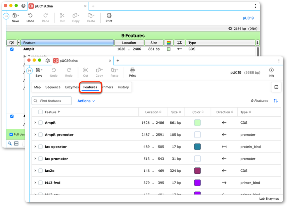Click Location header in back window

129,43
